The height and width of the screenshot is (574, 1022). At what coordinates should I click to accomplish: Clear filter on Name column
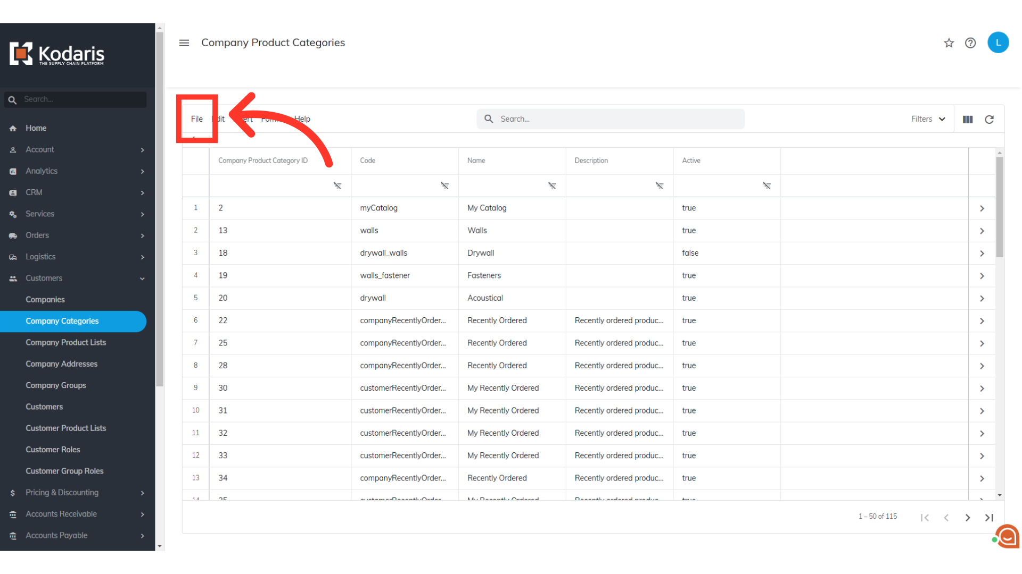(x=552, y=185)
